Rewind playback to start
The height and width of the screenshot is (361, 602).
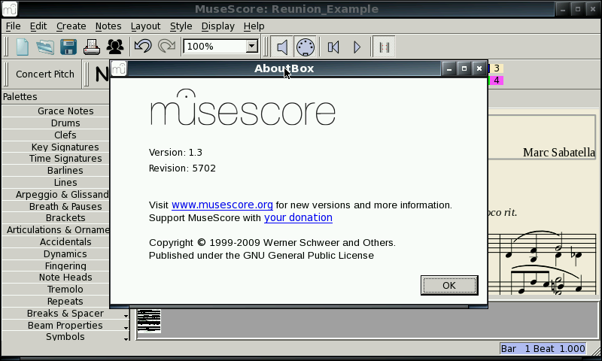point(333,47)
